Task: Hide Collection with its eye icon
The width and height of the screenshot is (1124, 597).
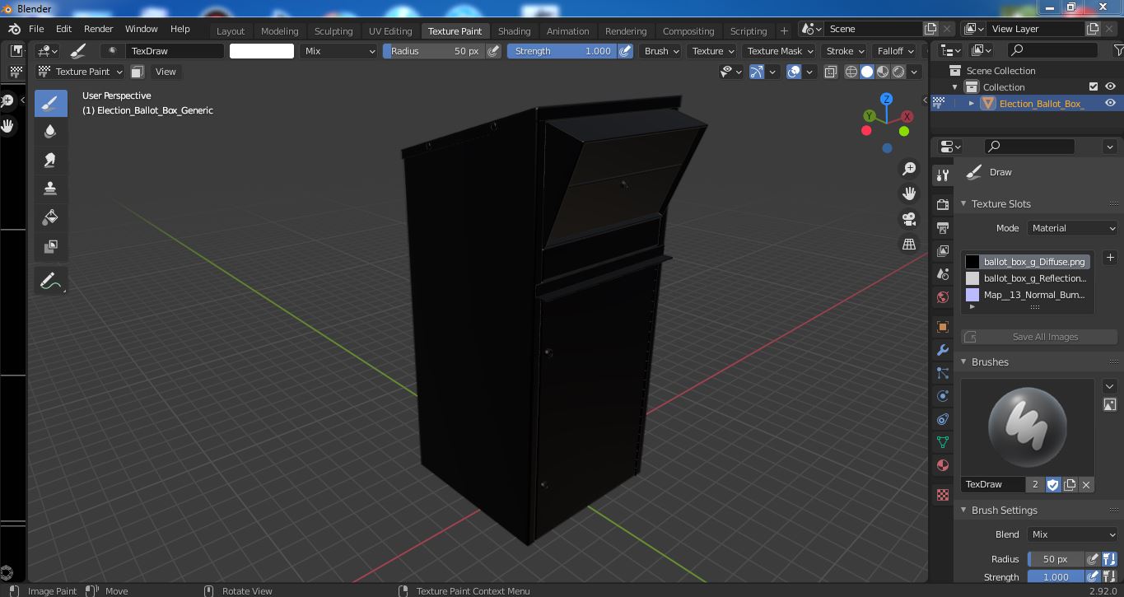Action: 1110,86
